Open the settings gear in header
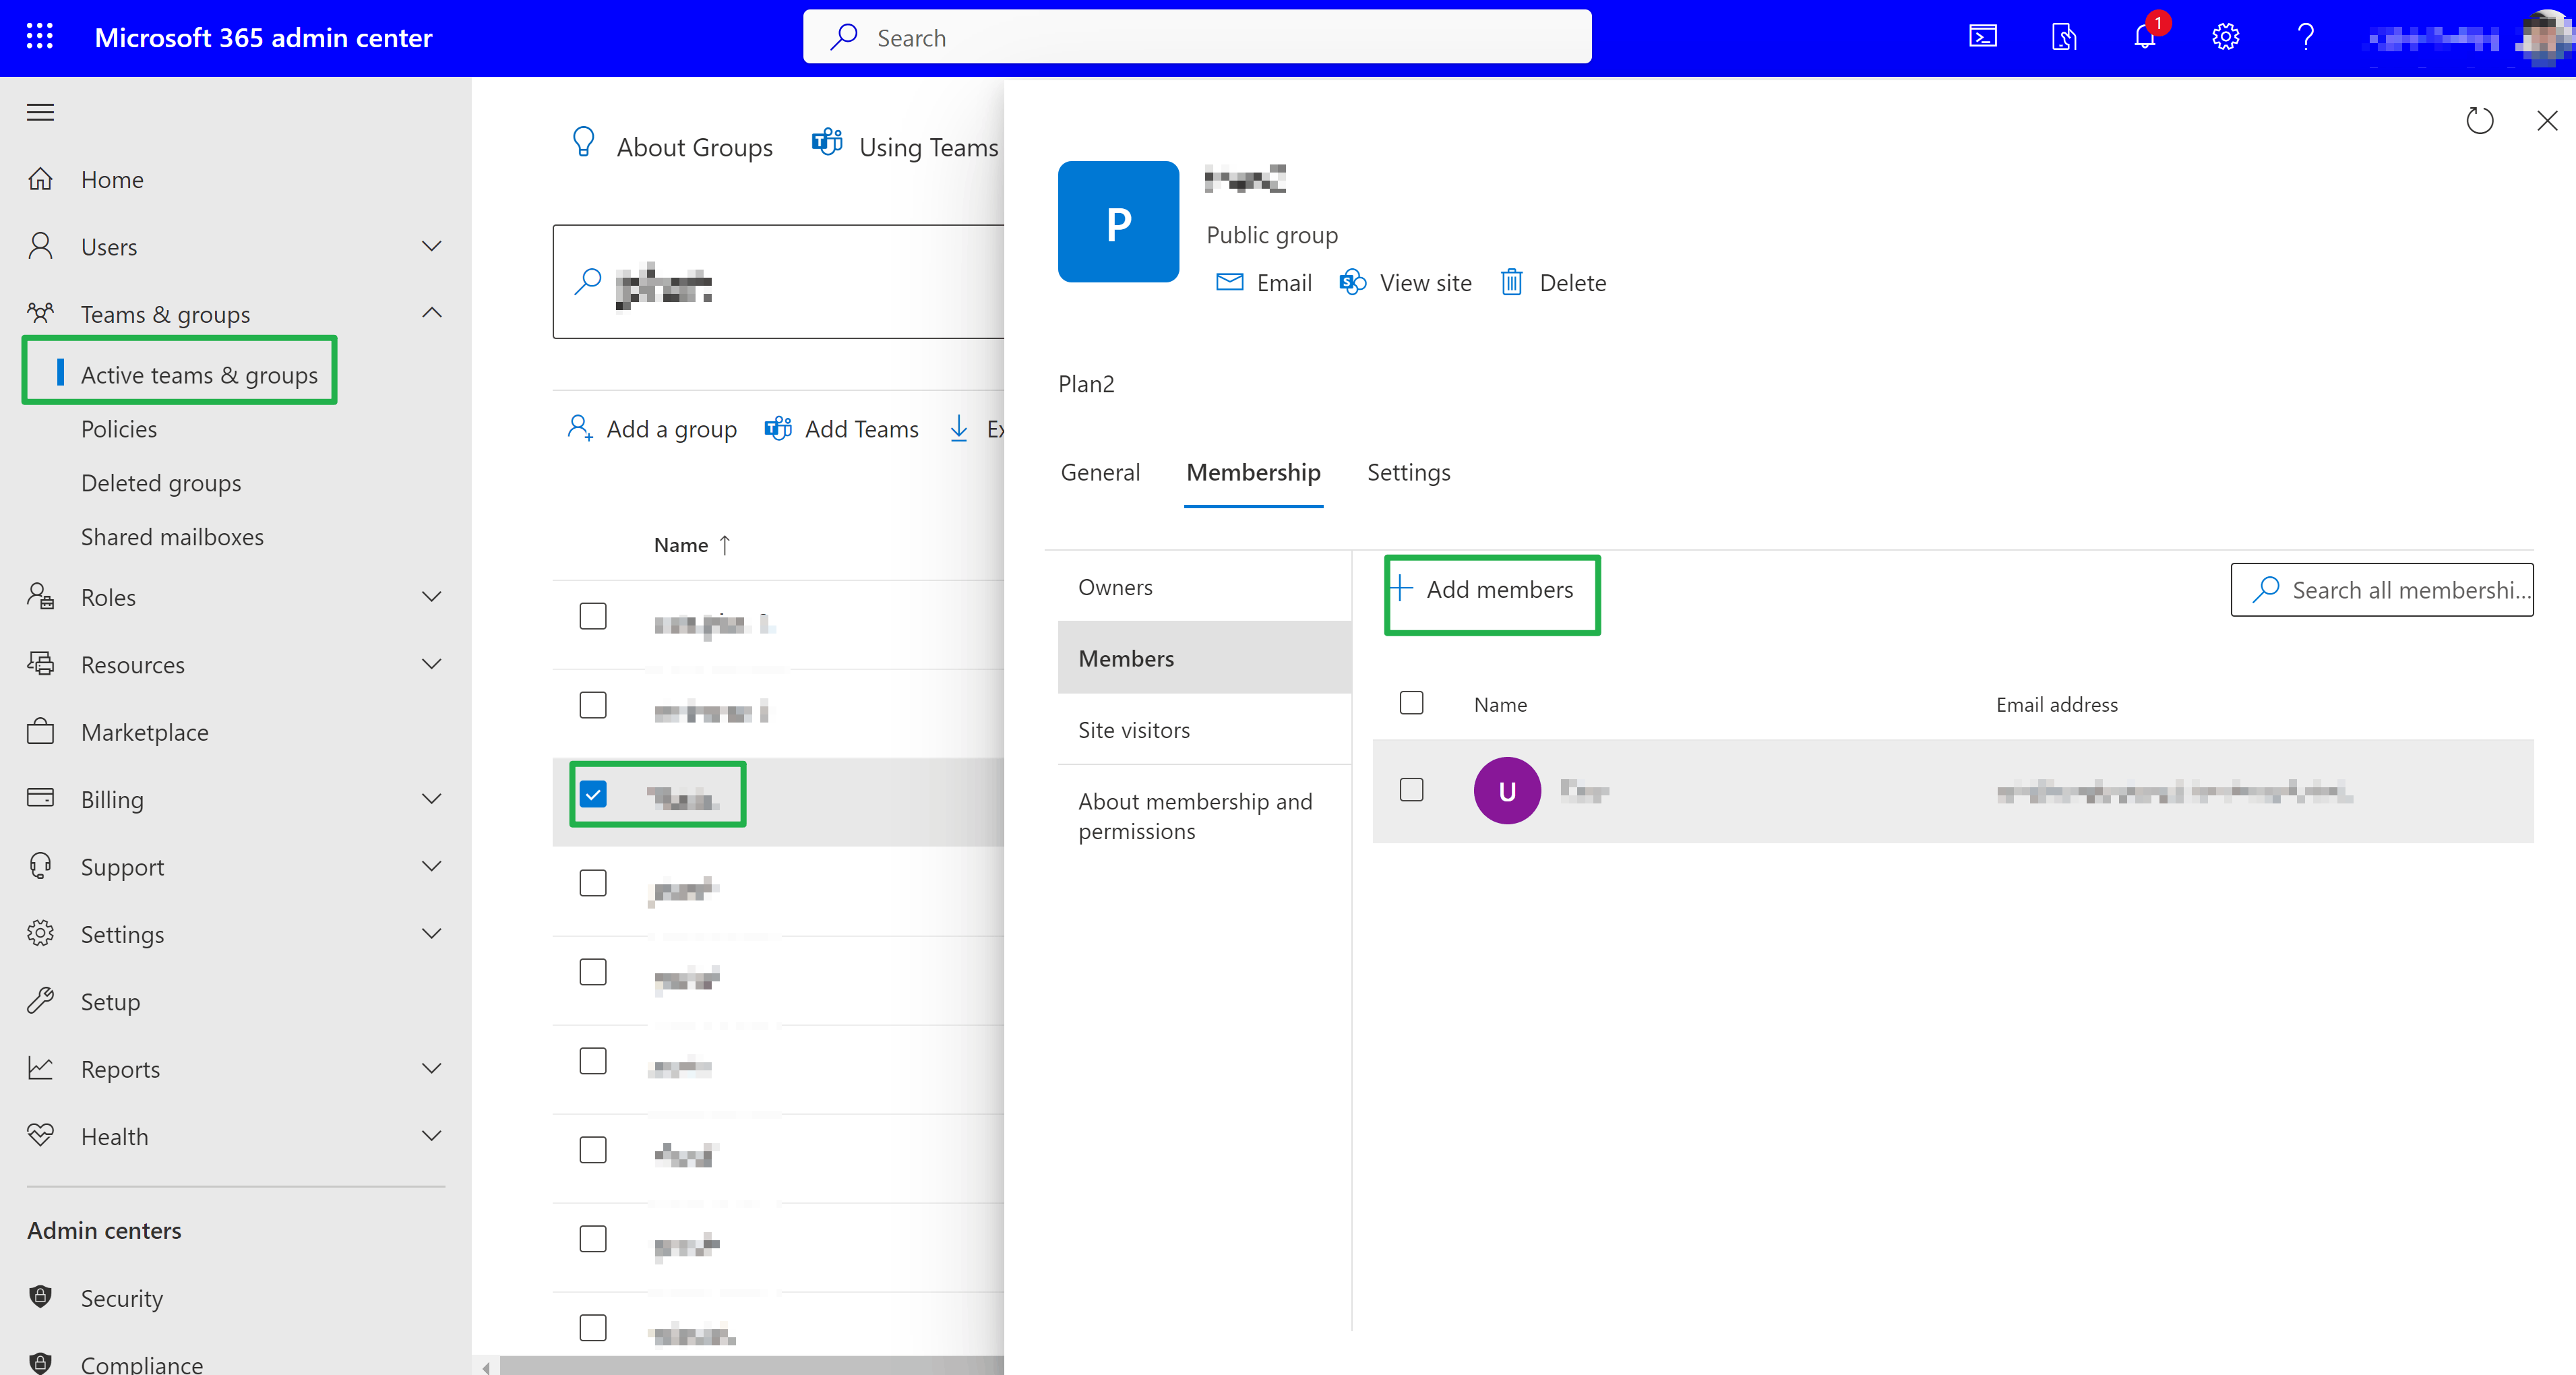2576x1375 pixels. pos(2224,37)
